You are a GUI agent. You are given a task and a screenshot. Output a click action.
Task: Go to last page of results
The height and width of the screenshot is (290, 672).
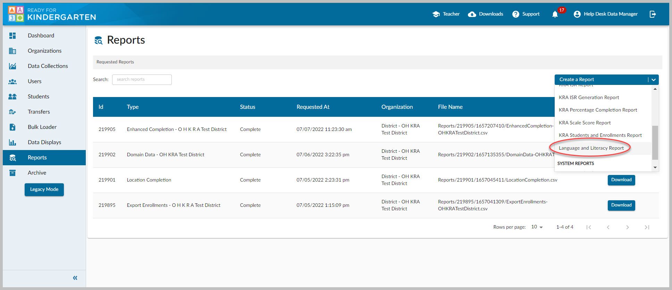click(x=647, y=227)
